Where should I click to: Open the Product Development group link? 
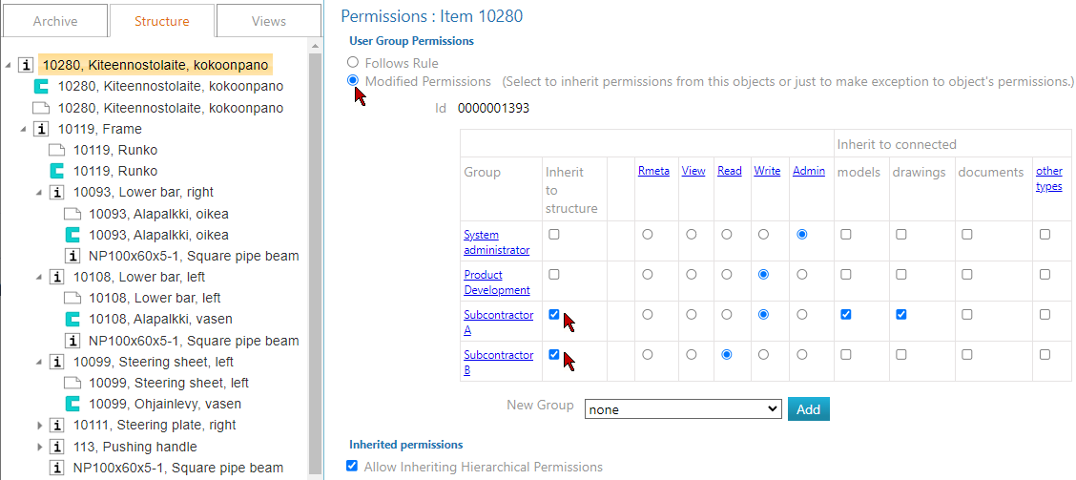(496, 282)
